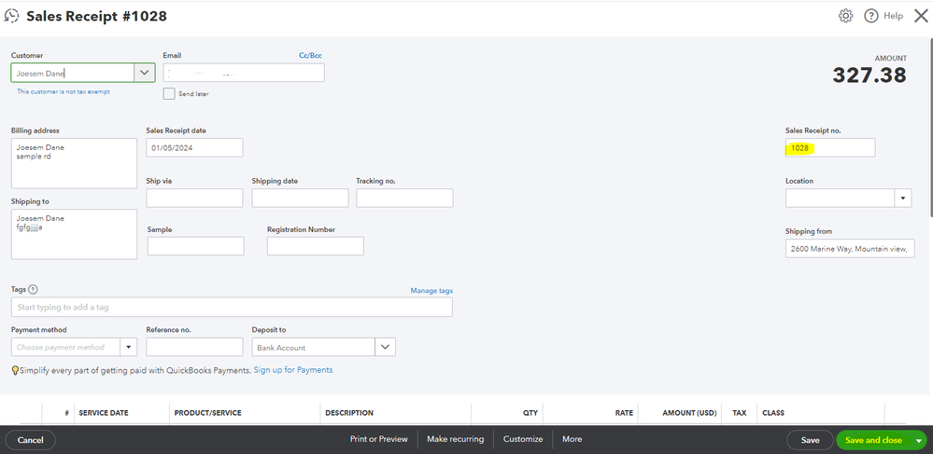This screenshot has width=933, height=454.
Task: Expand the Deposit to dropdown
Action: pos(385,347)
